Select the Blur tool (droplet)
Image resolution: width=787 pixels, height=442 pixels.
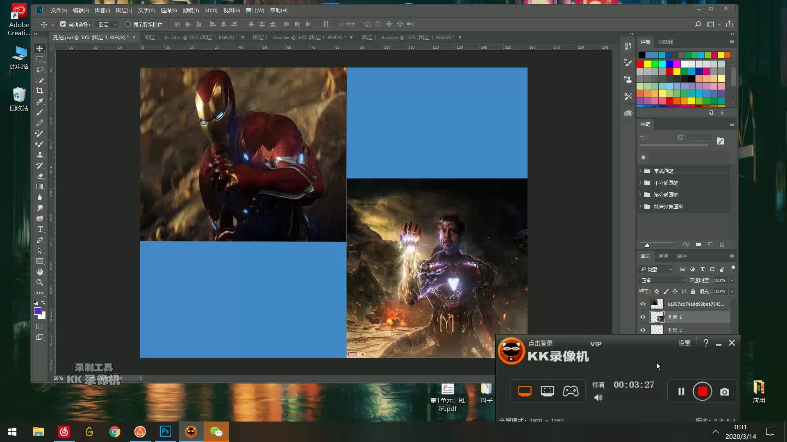tap(40, 197)
